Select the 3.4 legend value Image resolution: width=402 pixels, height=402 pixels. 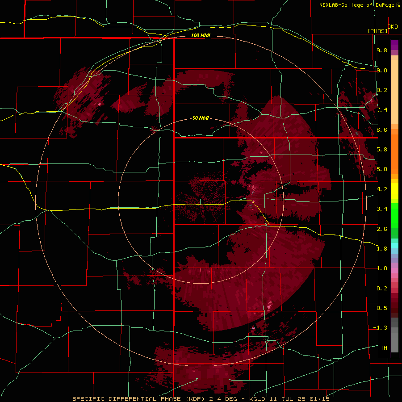[382, 209]
